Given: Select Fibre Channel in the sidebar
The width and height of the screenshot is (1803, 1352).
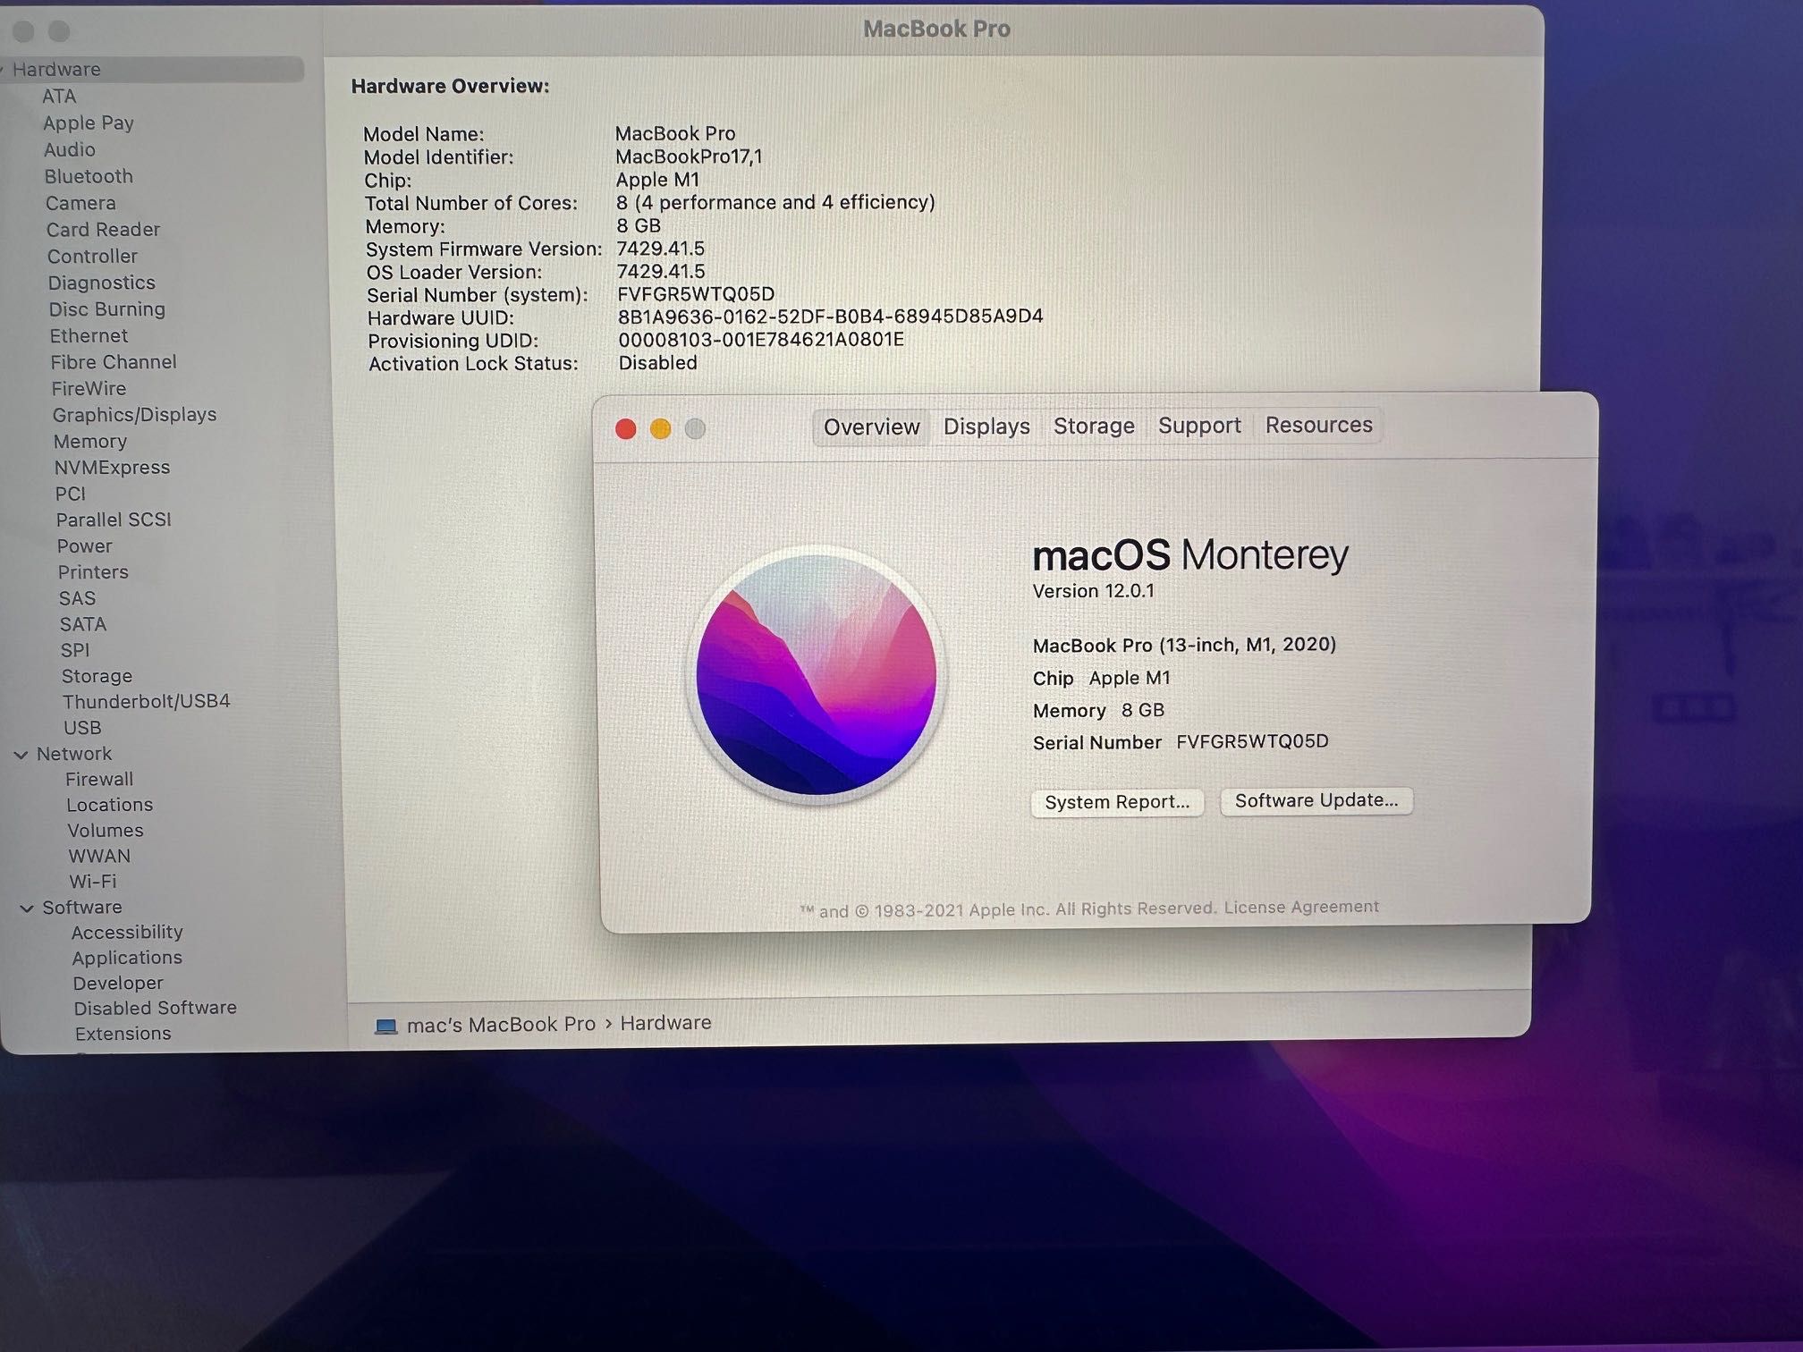Looking at the screenshot, I should click(114, 362).
